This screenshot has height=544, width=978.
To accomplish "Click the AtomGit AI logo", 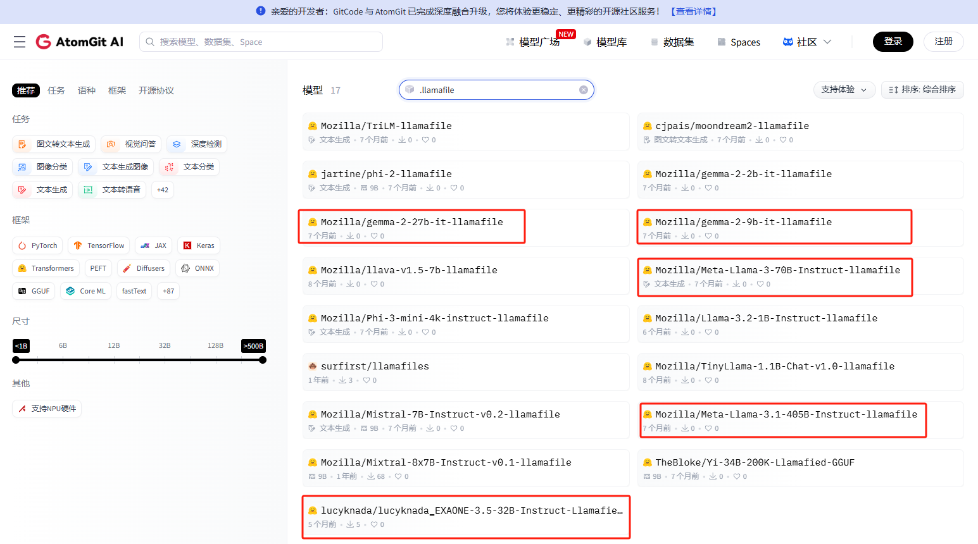I will 80,42.
